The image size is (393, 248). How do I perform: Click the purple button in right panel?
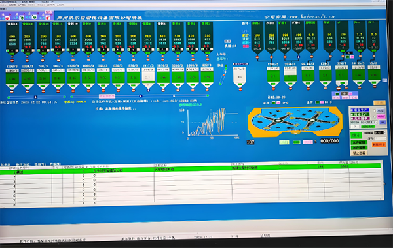[360, 118]
